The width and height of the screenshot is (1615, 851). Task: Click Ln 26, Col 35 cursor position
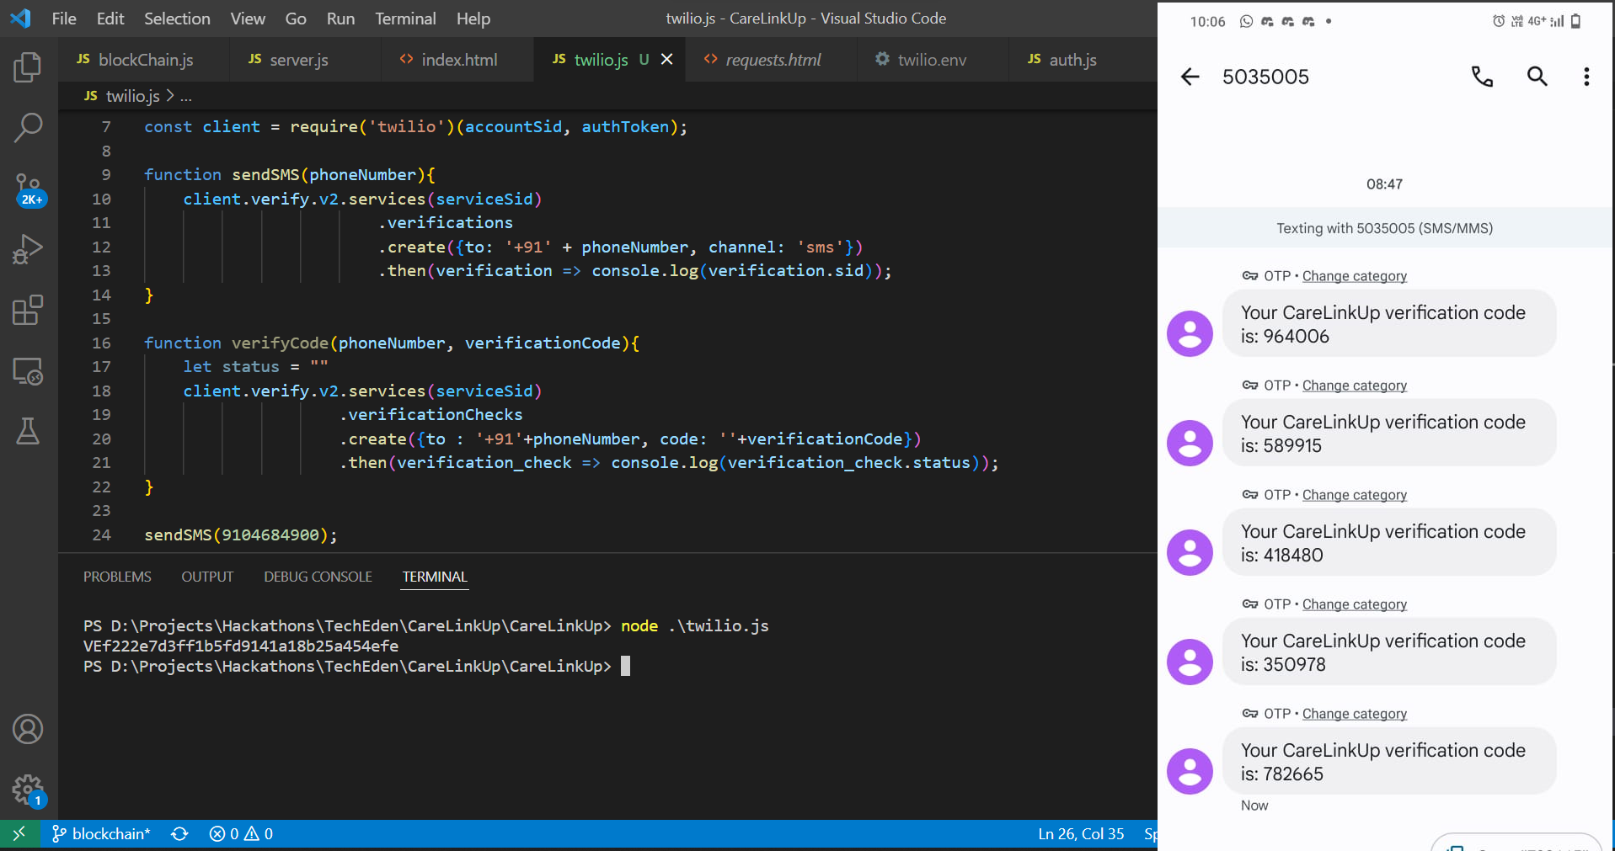coord(1081,834)
